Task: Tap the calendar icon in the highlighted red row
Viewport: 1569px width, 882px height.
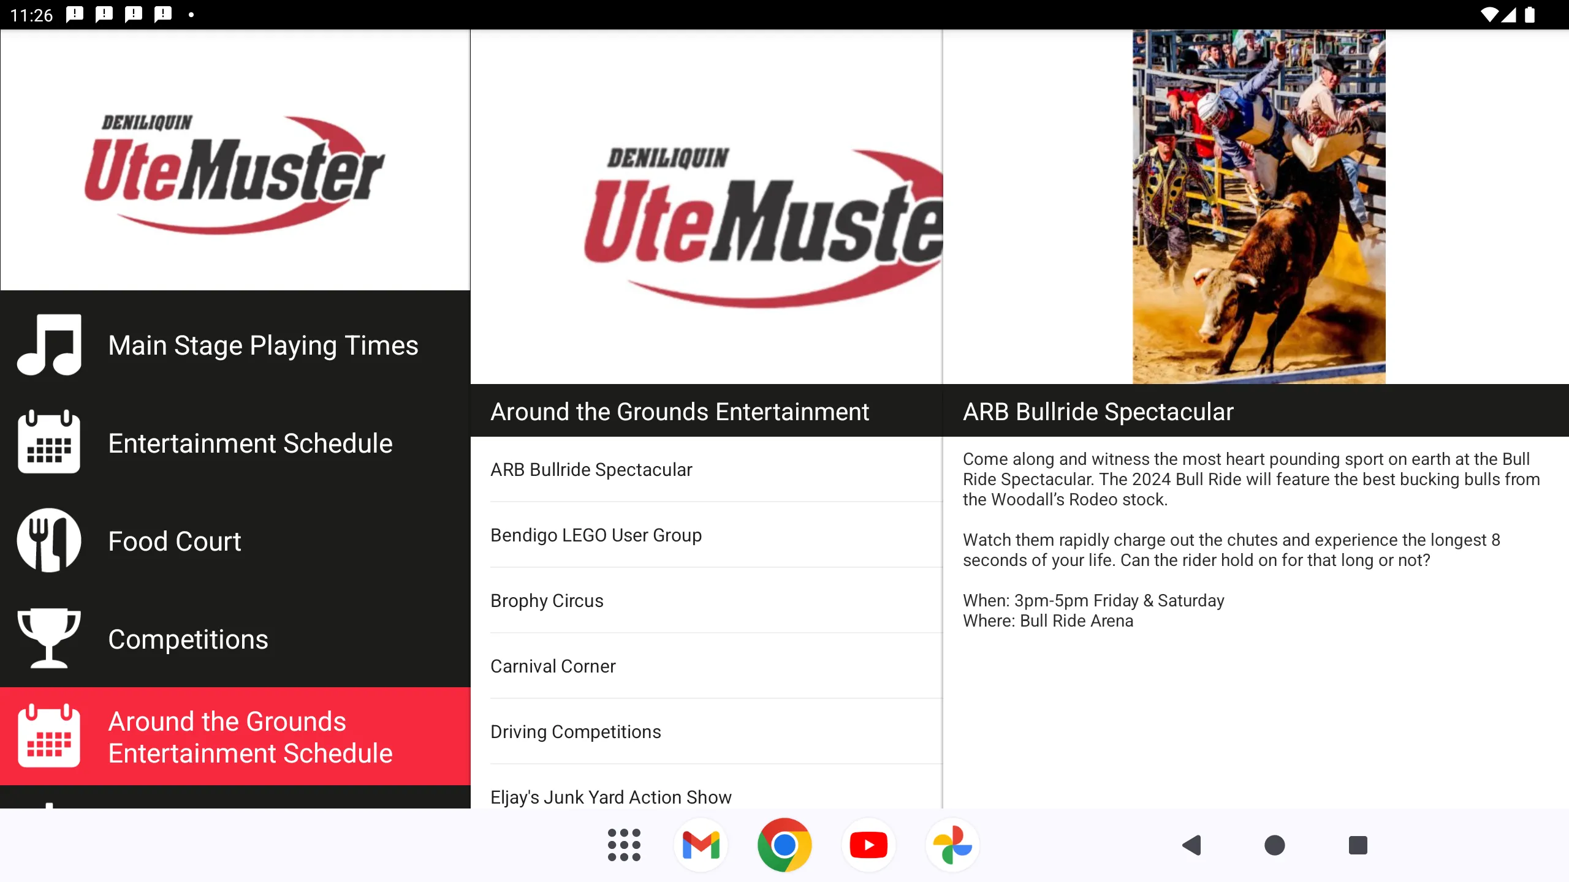Action: [x=49, y=736]
